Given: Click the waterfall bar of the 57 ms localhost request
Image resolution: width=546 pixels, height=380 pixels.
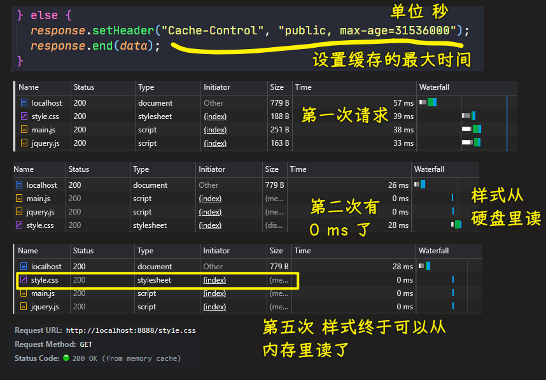Looking at the screenshot, I should (x=428, y=102).
